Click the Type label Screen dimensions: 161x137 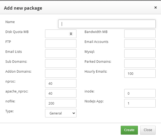[10, 111]
